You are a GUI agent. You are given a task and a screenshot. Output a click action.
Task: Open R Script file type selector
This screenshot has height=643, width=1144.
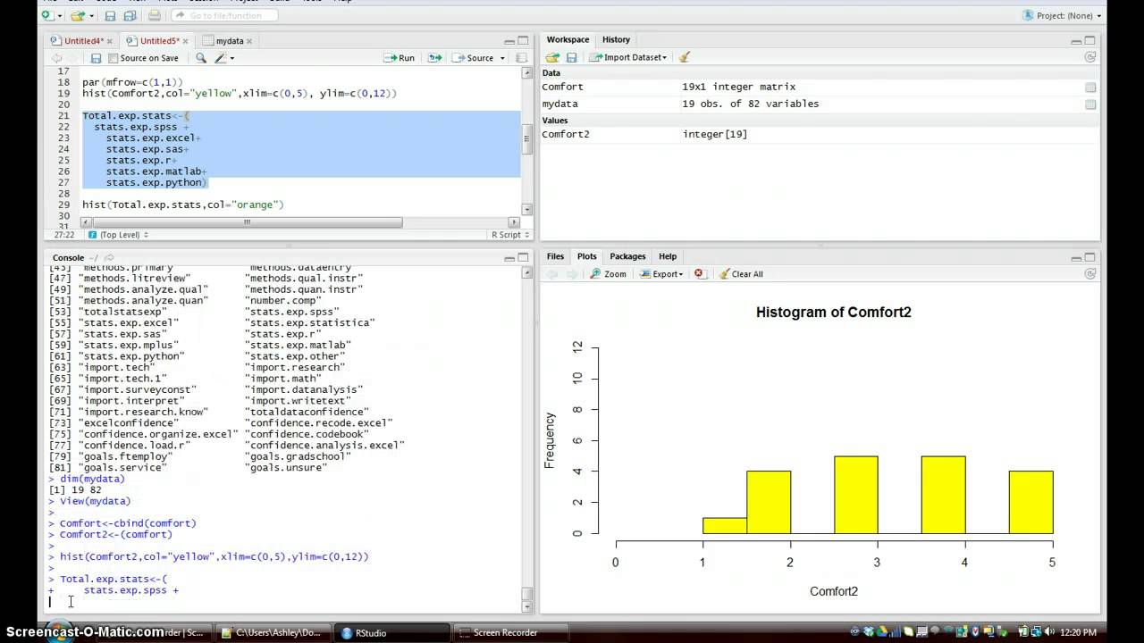coord(509,235)
